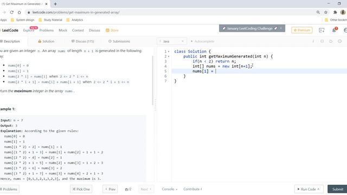Go to browser home page icon

(x=20, y=12)
